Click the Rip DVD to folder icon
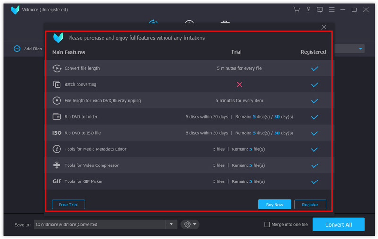 (x=57, y=117)
